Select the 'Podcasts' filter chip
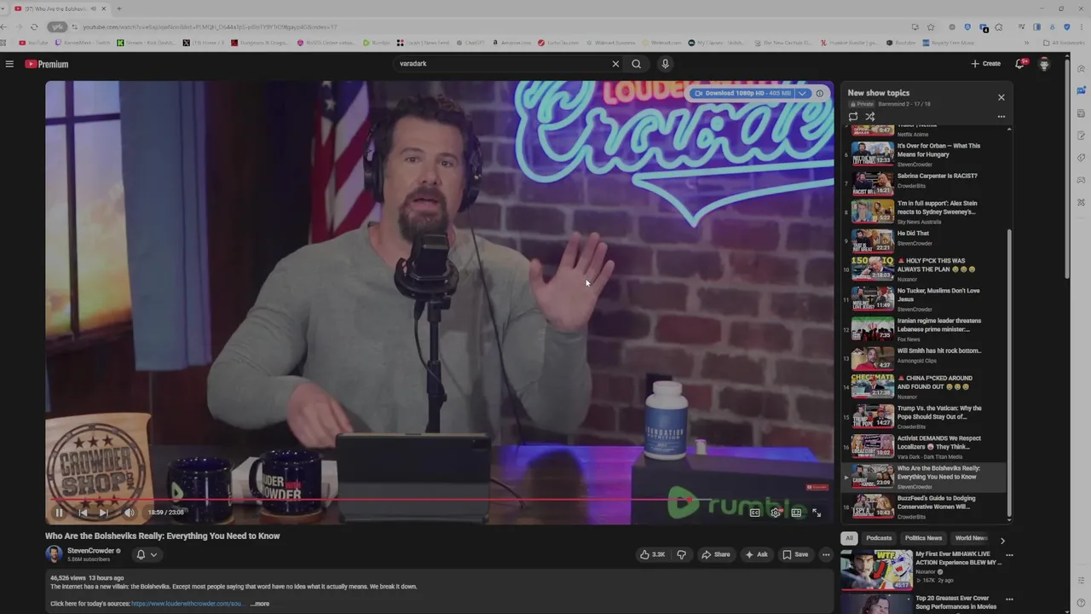The width and height of the screenshot is (1091, 614). click(879, 538)
